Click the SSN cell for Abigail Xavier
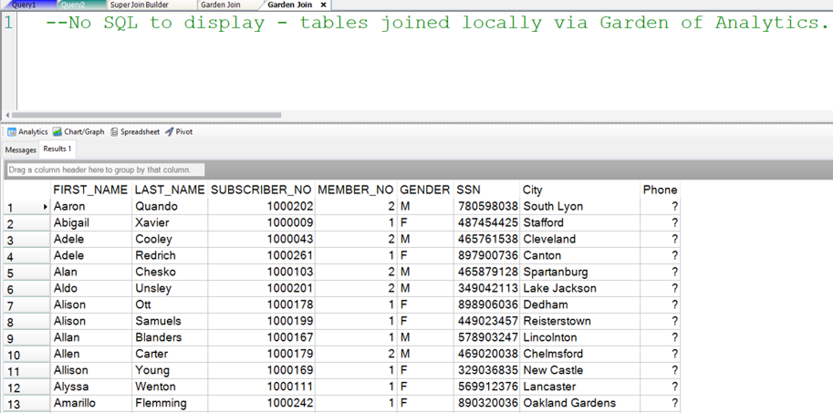 pyautogui.click(x=487, y=222)
